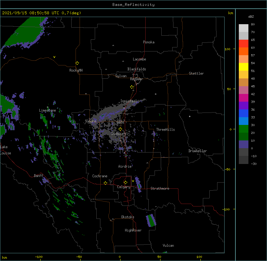Click the Vulcan label
This screenshot has height=261, width=267.
tap(168, 246)
